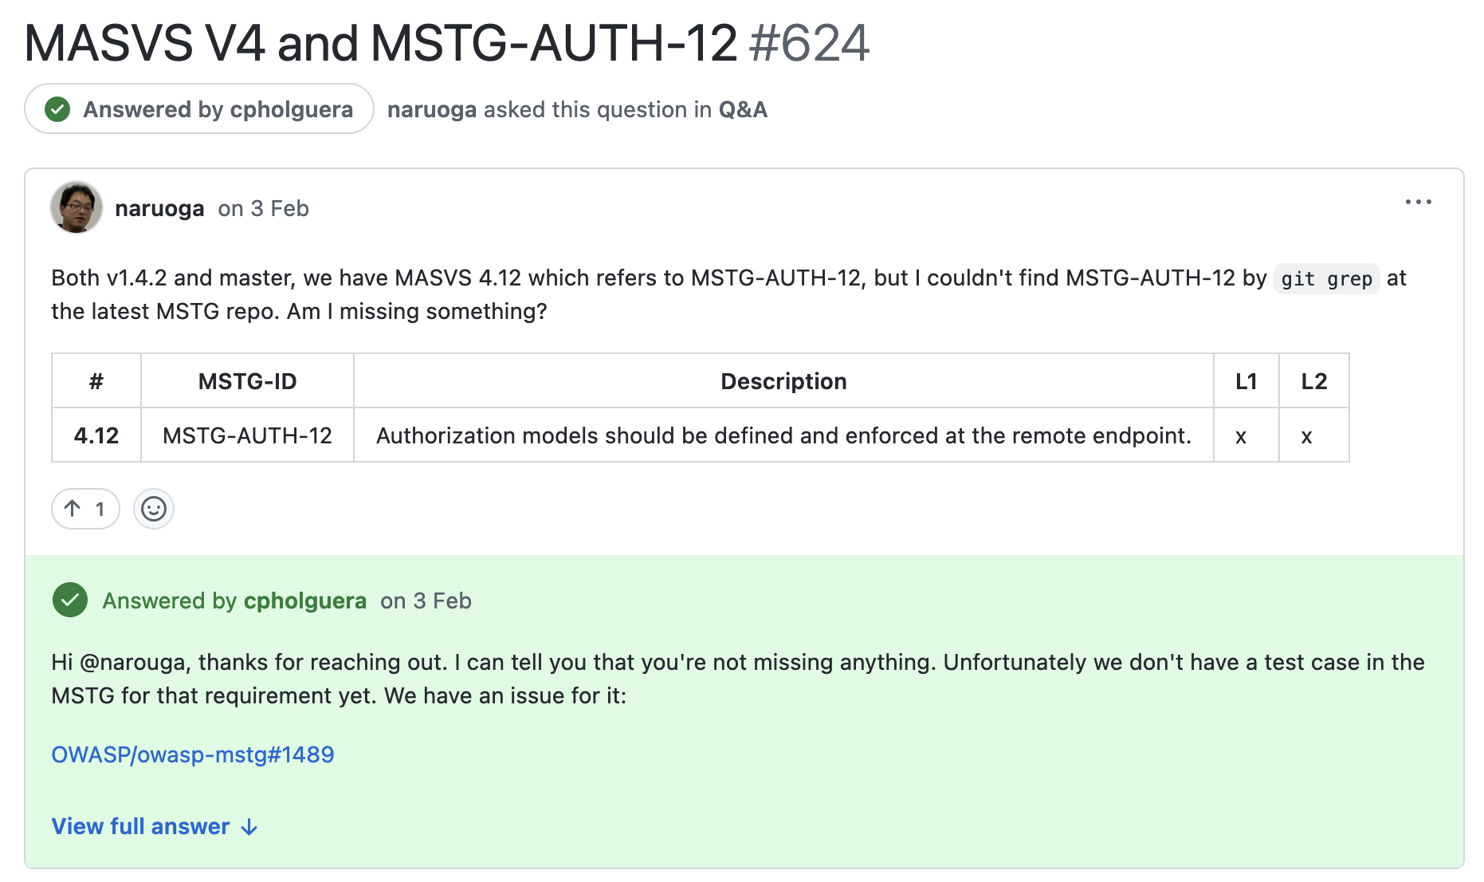Open OWASP/owasp-mstg#1489 issue link

193,754
